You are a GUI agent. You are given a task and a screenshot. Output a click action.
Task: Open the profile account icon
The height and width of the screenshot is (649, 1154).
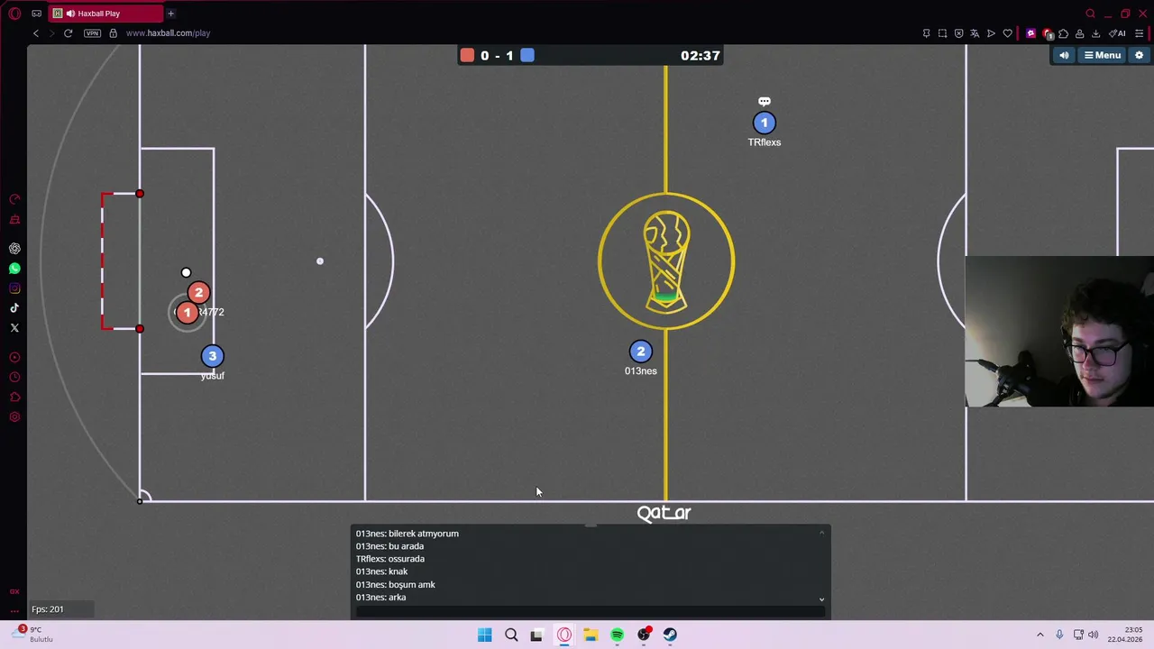1079,33
